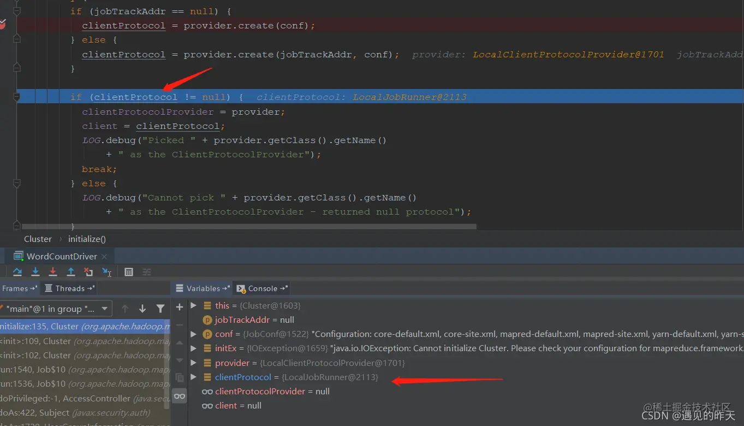Collapse the else block fold marker beside LOG.debug
The width and height of the screenshot is (744, 426).
coord(17,183)
